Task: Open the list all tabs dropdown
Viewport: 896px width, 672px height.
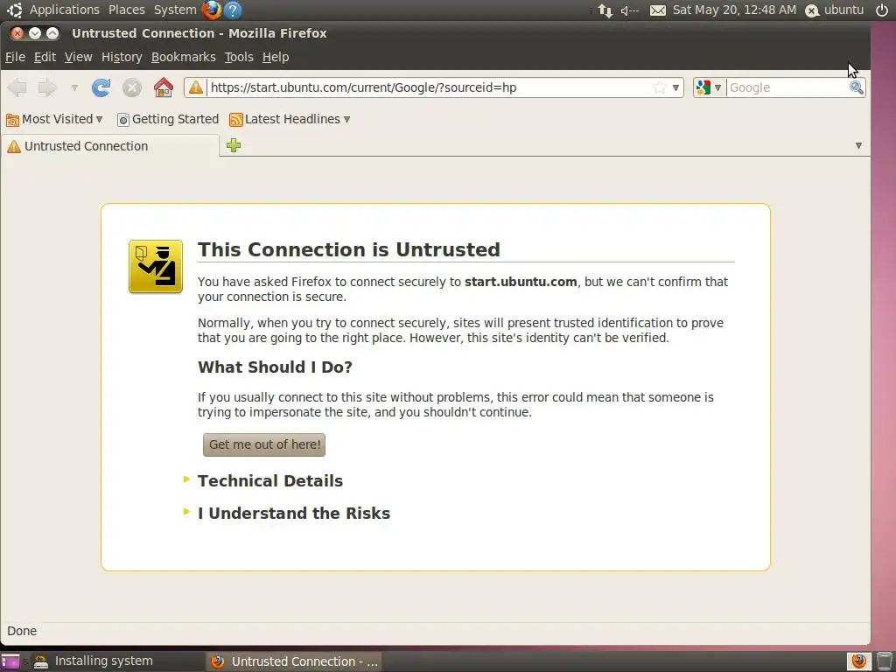Action: point(858,146)
